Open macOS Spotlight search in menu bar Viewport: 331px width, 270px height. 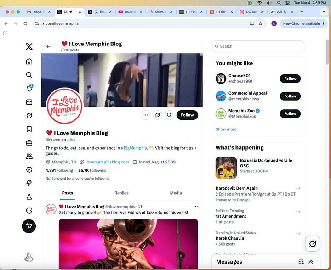[279, 3]
